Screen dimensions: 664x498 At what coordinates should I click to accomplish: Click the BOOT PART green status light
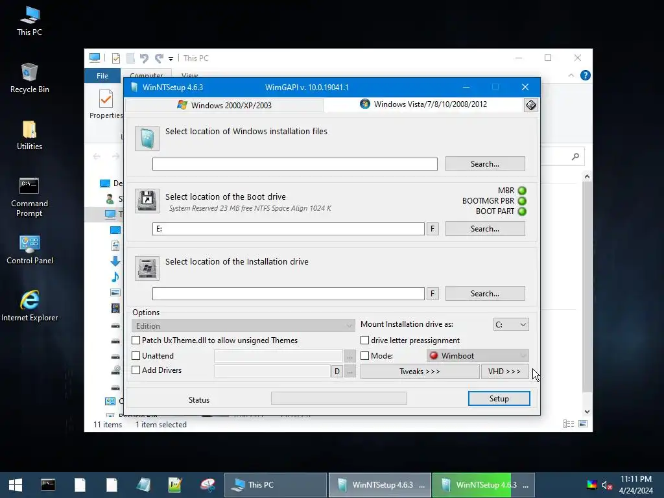tap(522, 211)
